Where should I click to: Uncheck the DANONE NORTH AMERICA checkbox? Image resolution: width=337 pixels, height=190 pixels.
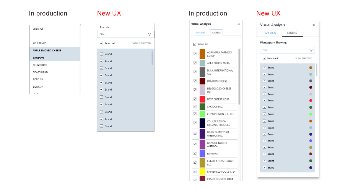(195, 144)
